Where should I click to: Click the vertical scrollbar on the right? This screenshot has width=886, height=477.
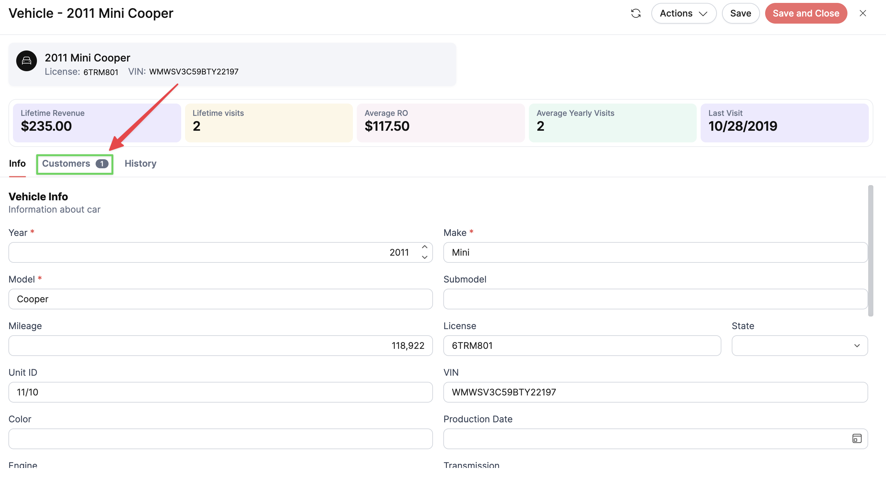coord(870,251)
